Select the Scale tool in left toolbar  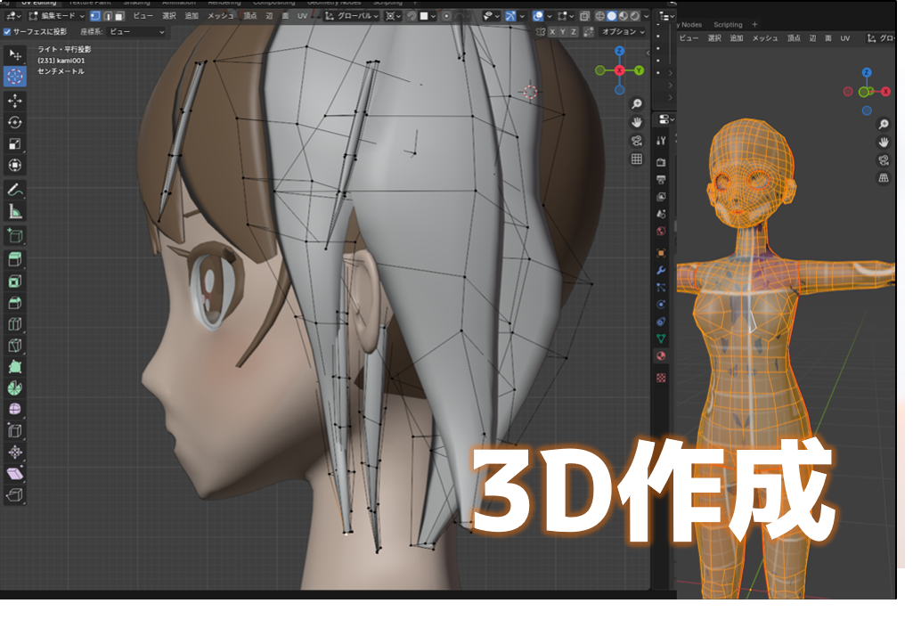[14, 143]
